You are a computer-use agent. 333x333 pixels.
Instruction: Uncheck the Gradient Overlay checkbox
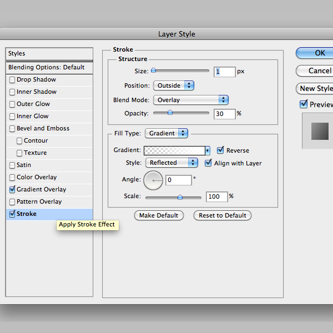[12, 189]
